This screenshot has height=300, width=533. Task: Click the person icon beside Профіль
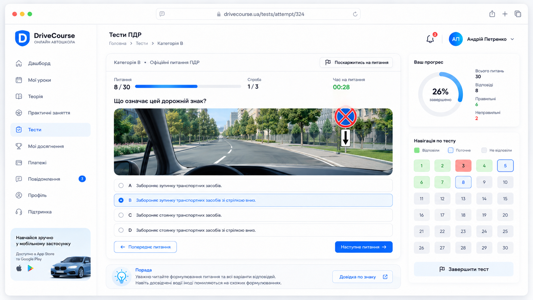[x=19, y=195]
